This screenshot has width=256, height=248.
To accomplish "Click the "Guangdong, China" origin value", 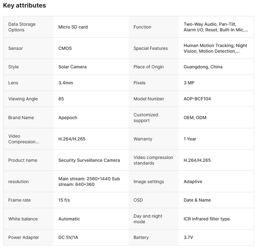I will pos(203,67).
